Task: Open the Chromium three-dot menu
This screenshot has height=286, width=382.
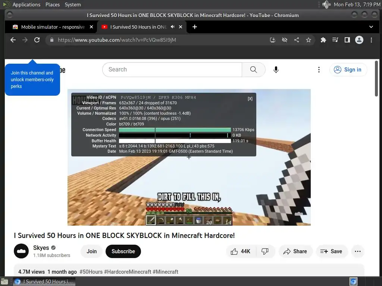Action: [371, 40]
